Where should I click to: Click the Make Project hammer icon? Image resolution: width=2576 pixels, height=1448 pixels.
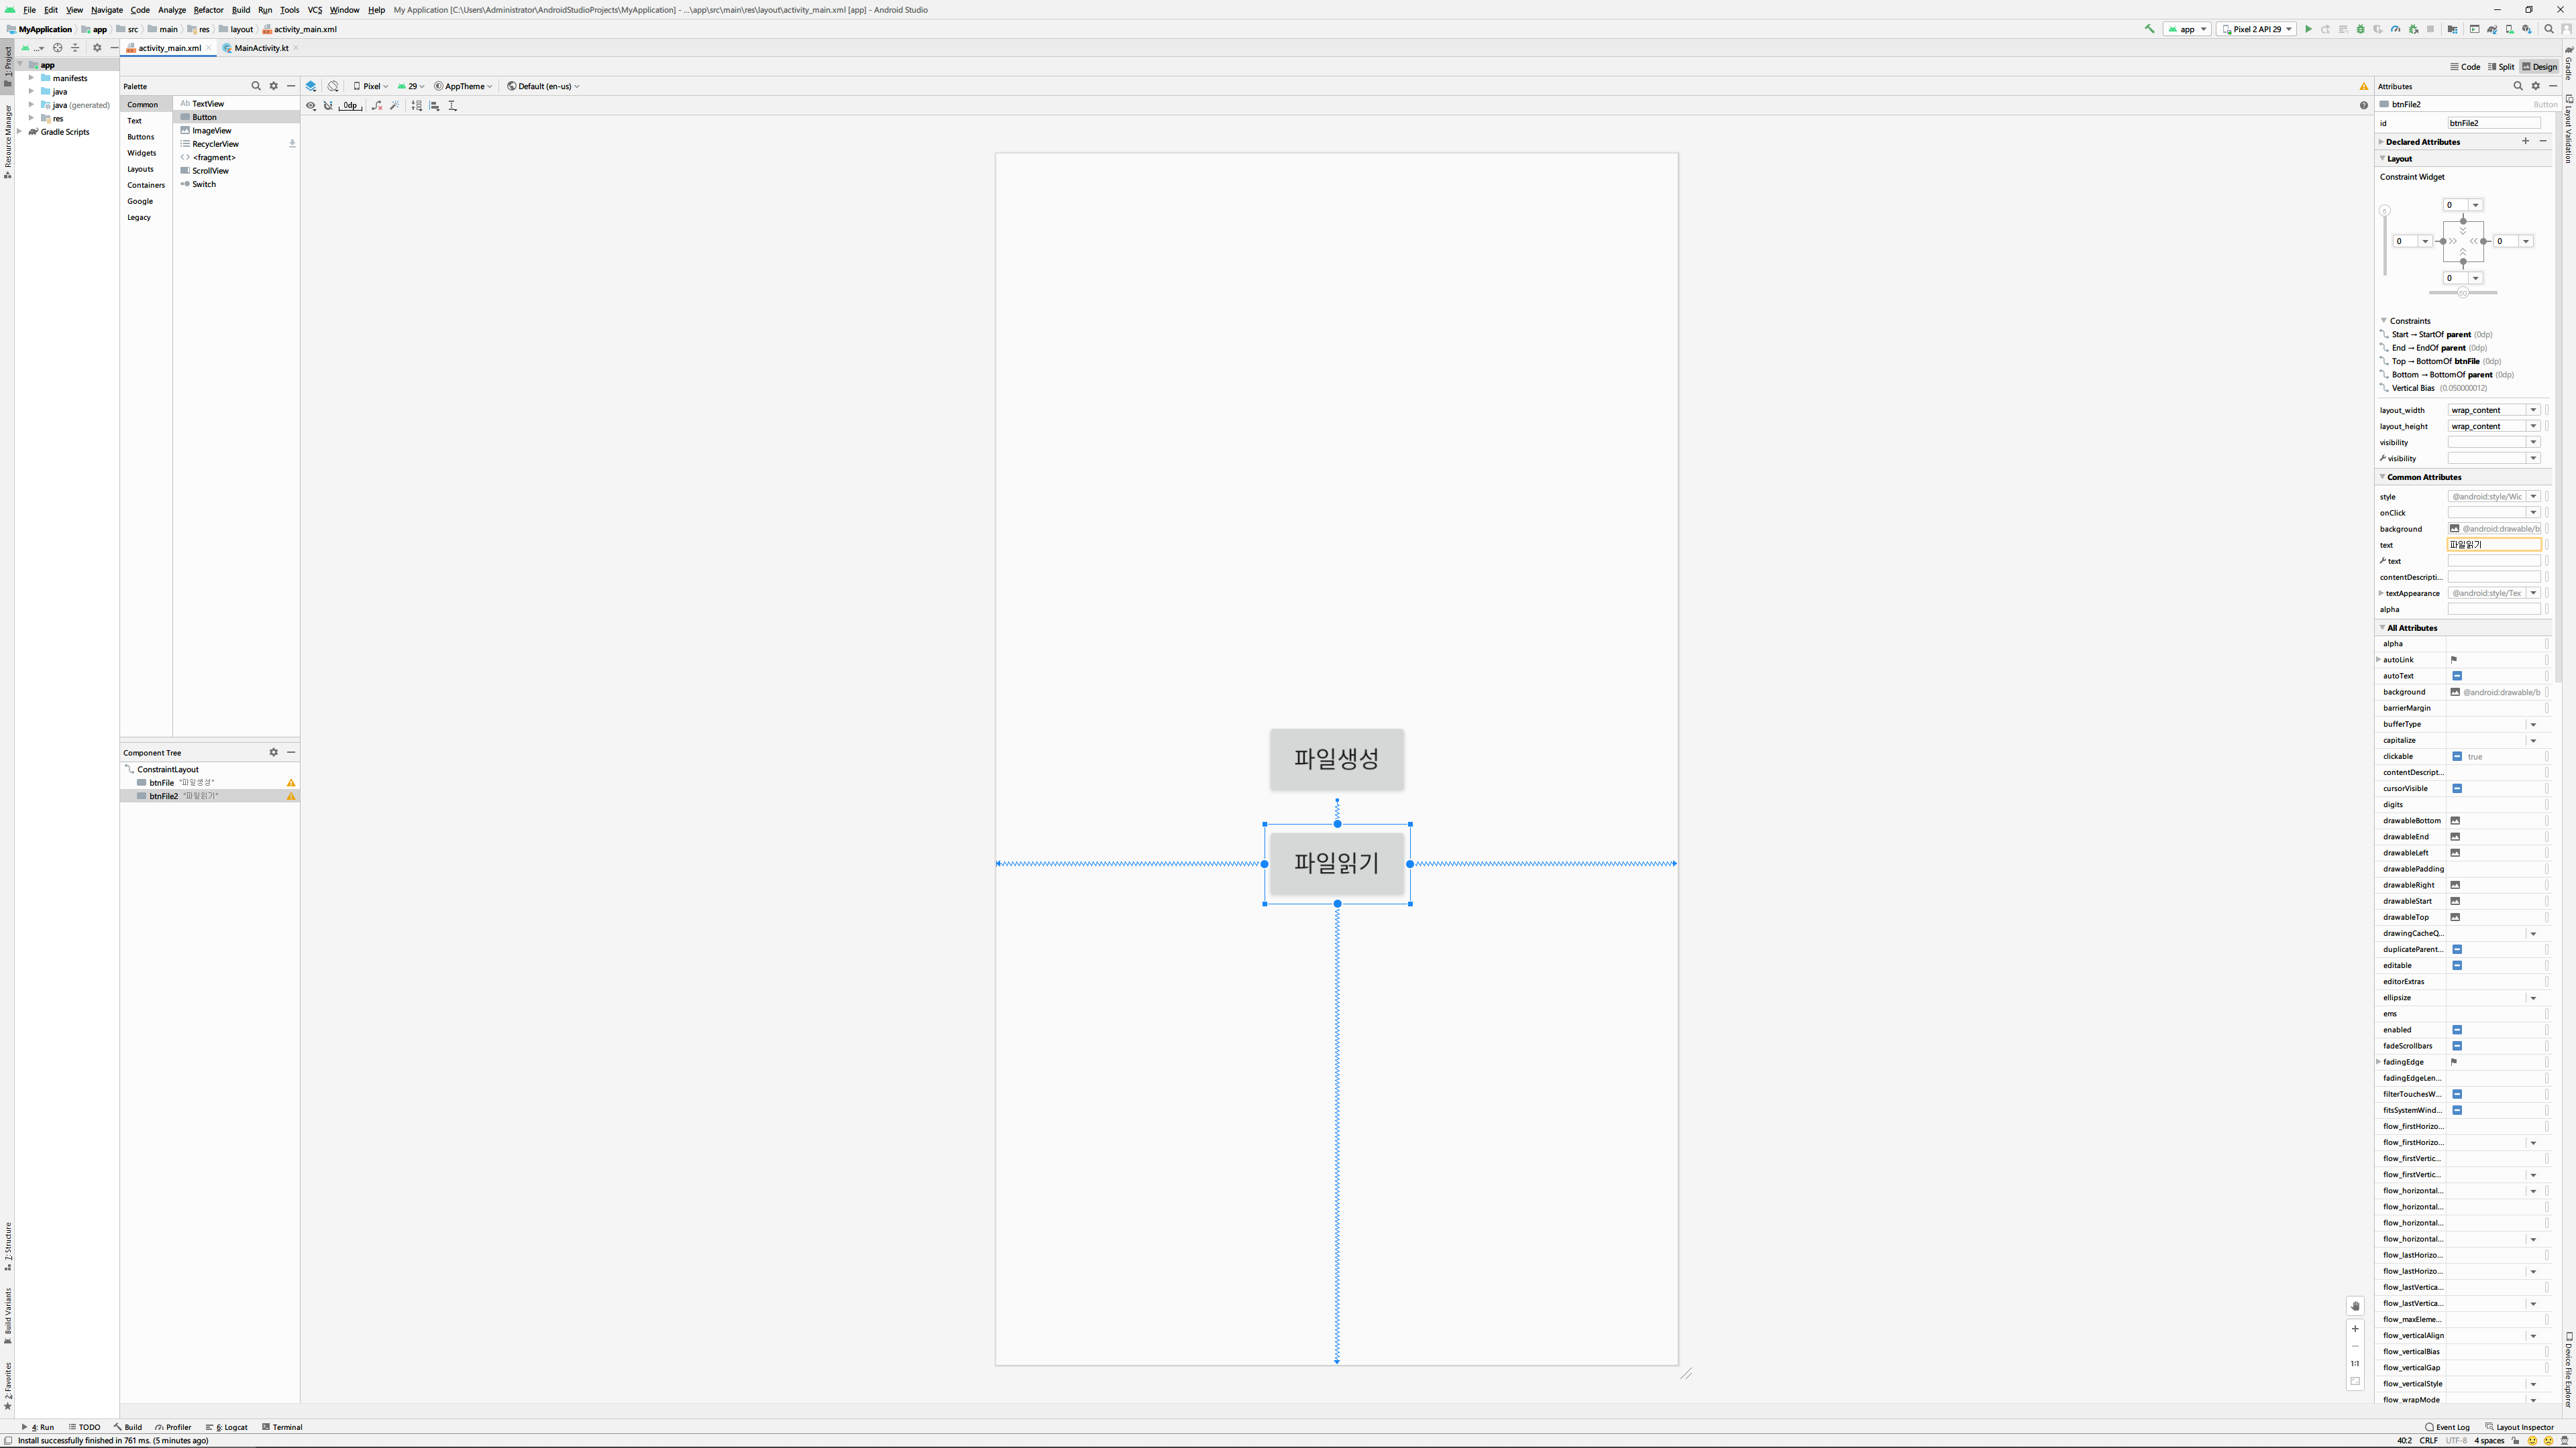click(x=2150, y=29)
